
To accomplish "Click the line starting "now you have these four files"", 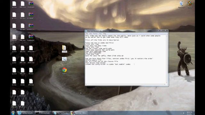I will pyautogui.click(x=119, y=58).
